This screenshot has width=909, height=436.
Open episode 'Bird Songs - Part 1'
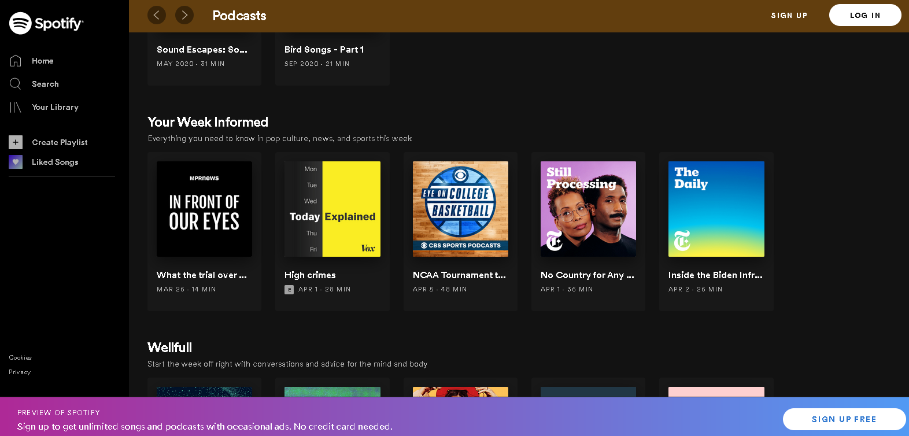point(324,50)
